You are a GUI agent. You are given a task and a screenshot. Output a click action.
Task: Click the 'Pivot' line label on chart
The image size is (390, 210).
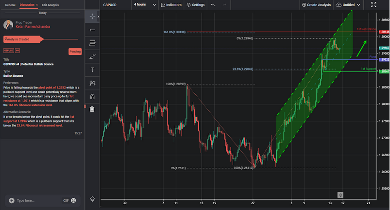pyautogui.click(x=373, y=57)
